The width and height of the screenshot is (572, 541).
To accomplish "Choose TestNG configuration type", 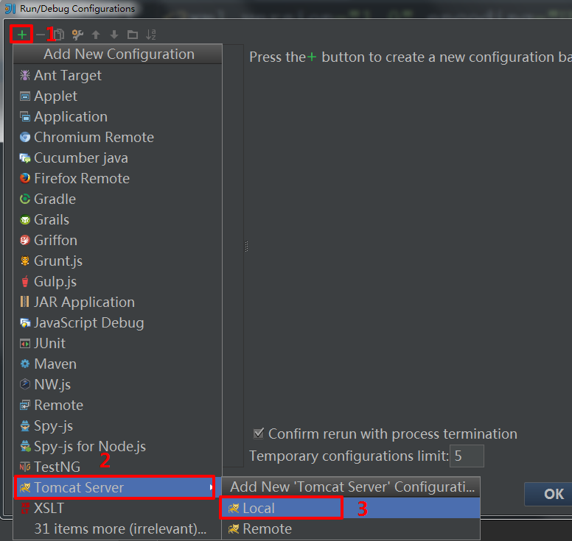I will [117, 467].
